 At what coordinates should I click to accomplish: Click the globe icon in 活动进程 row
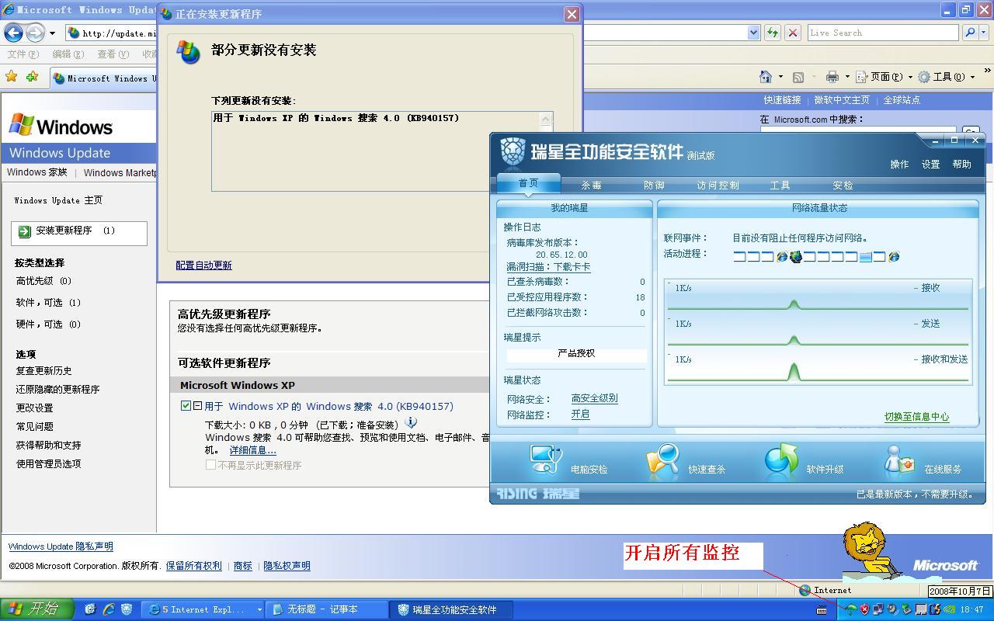(x=795, y=256)
